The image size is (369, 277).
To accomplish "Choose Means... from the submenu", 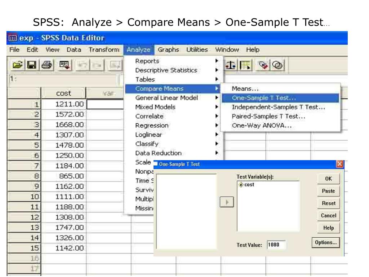I will 280,89.
